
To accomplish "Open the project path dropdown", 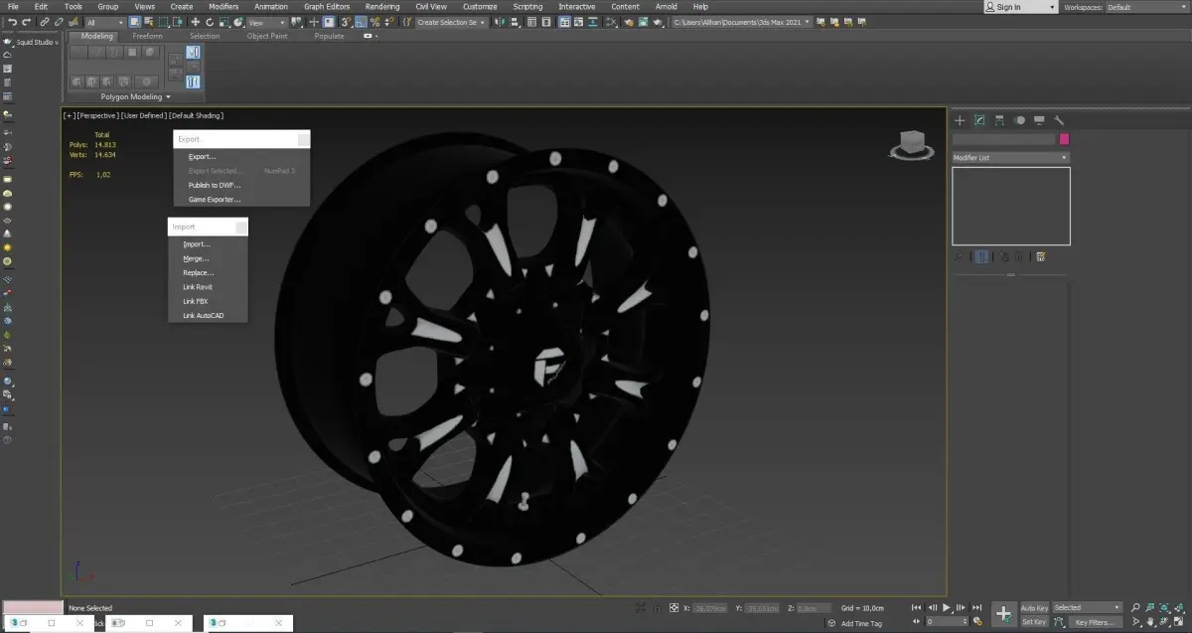I will coord(741,22).
